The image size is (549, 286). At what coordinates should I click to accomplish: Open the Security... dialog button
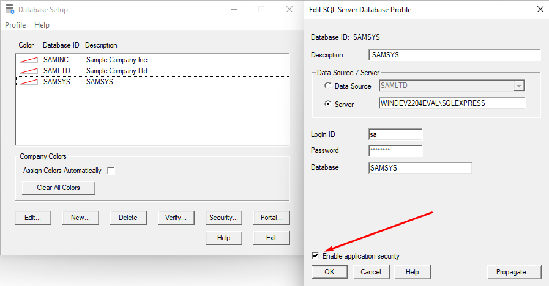coord(223,218)
